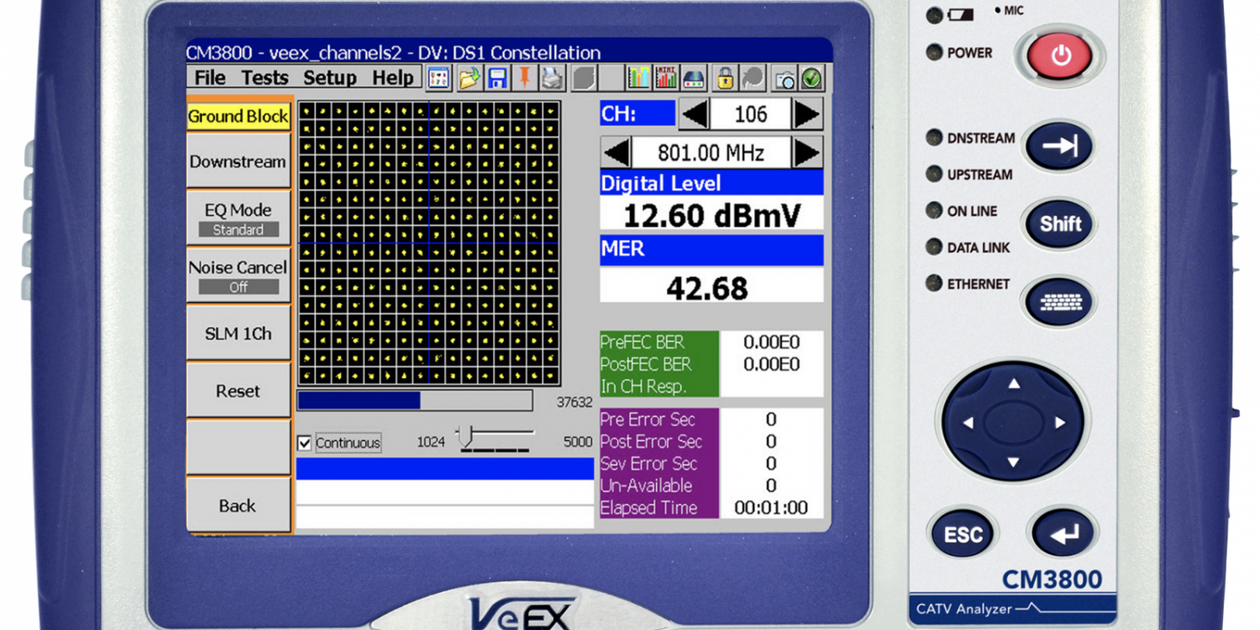The height and width of the screenshot is (630, 1260).
Task: Open the File menu
Action: tap(210, 78)
